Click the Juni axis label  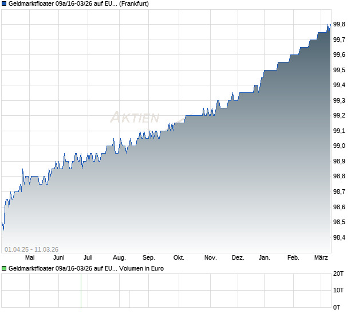coord(58,257)
